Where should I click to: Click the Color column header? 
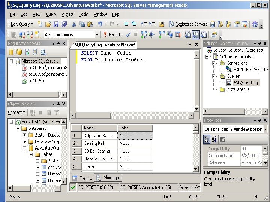(135, 128)
